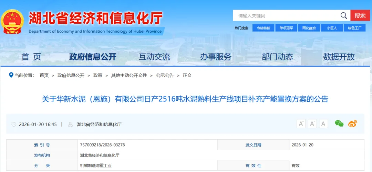The width and height of the screenshot is (372, 172).
Task: Focus the 请输入关键词 search field
Action: 287,15
